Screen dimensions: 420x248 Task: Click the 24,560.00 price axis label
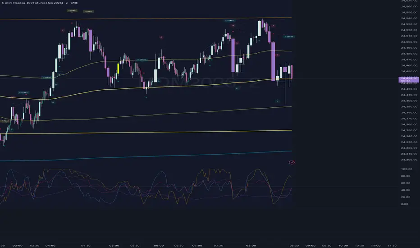click(x=409, y=6)
